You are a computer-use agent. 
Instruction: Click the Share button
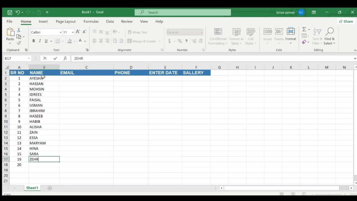(346, 21)
